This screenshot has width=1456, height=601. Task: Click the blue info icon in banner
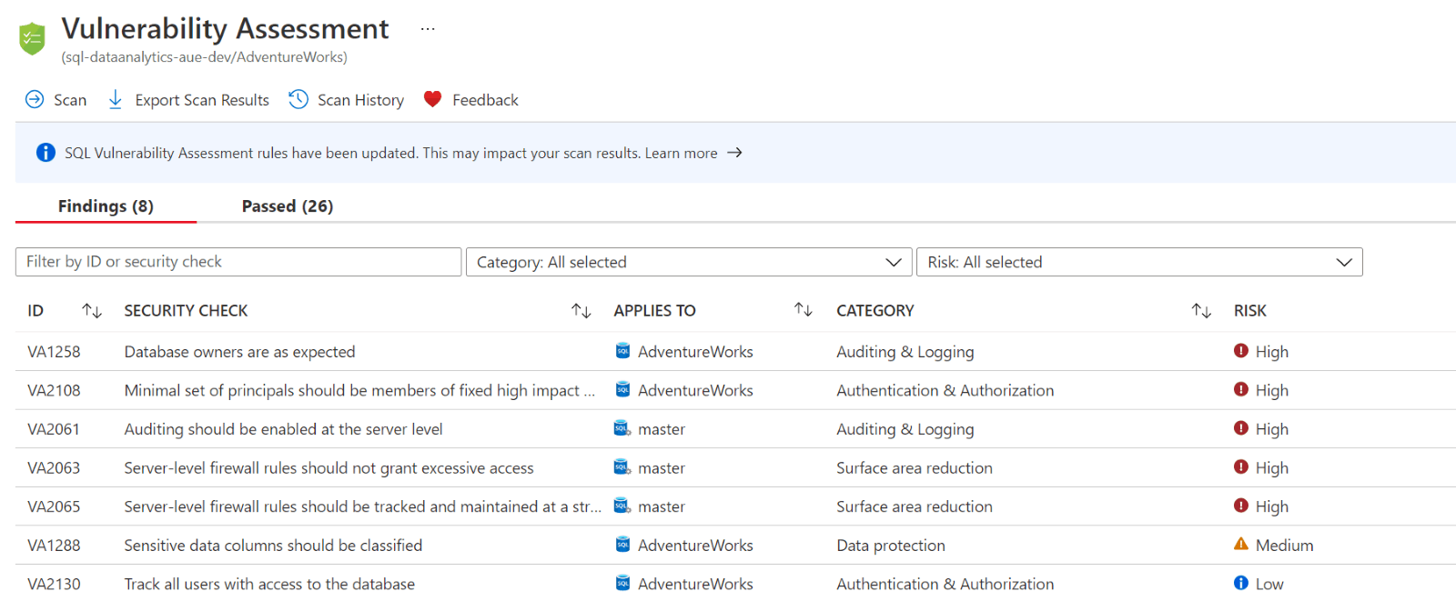click(45, 153)
